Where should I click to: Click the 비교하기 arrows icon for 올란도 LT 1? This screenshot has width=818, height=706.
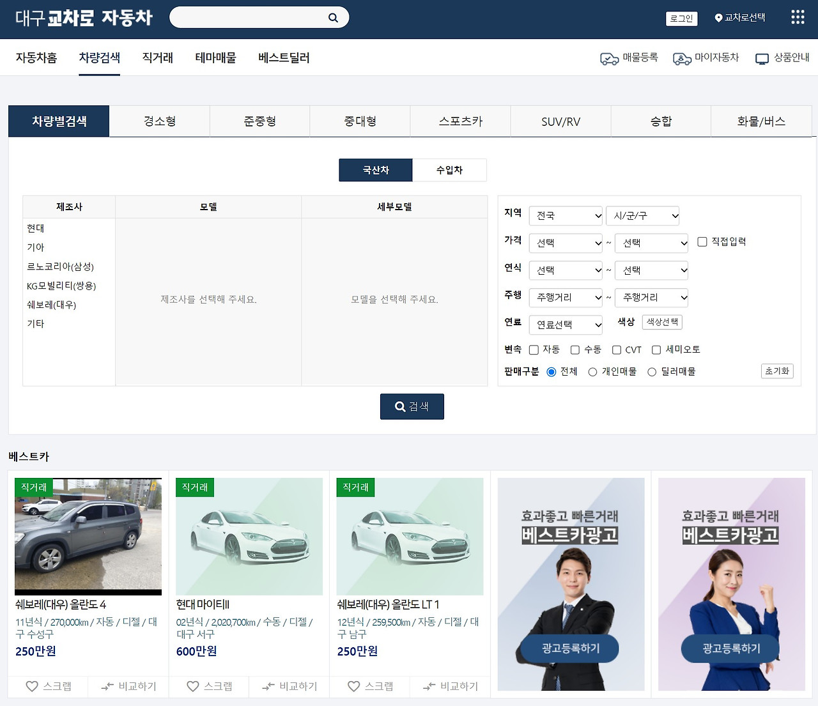[x=429, y=686]
